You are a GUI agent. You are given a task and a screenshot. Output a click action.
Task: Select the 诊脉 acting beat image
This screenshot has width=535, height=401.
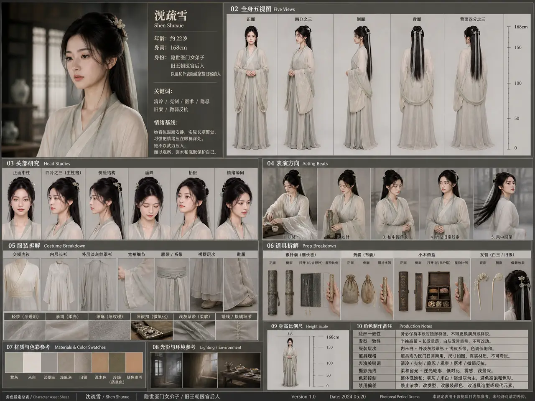point(290,204)
